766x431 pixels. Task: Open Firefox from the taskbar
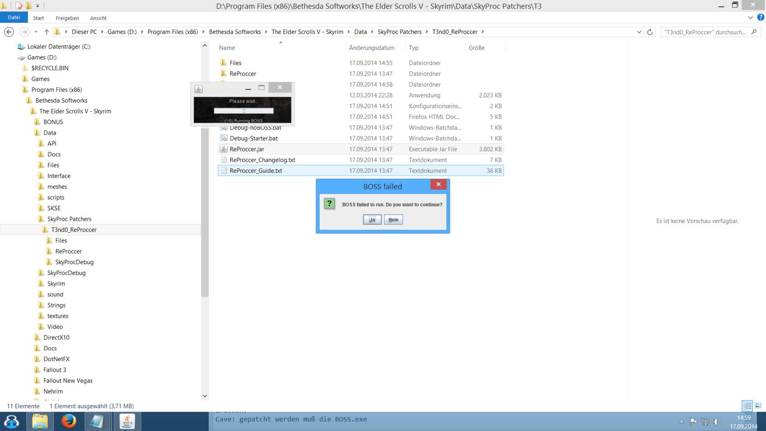click(x=69, y=421)
